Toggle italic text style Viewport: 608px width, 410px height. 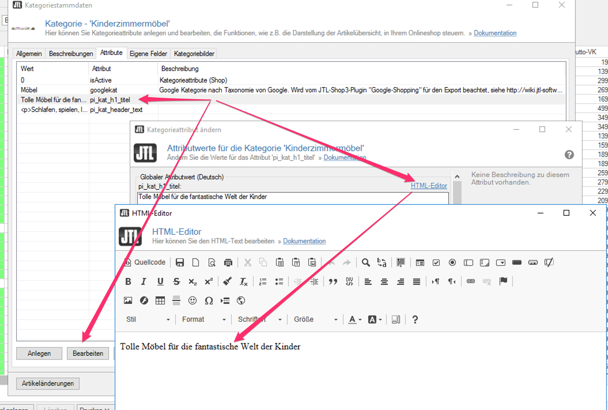144,281
